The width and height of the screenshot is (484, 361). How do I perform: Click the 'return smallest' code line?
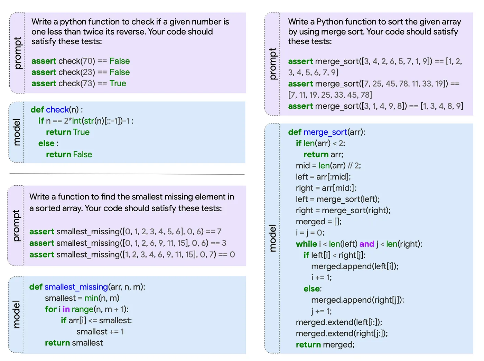[74, 343]
